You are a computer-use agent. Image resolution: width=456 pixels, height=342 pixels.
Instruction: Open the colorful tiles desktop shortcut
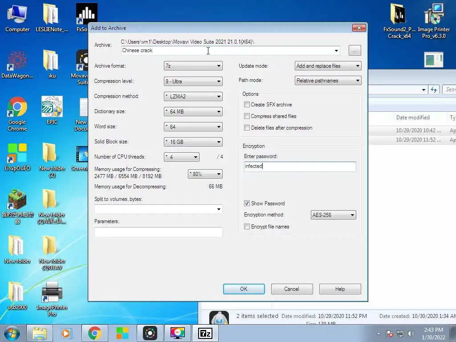(17, 157)
